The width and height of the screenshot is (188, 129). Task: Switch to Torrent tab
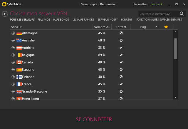point(126,20)
